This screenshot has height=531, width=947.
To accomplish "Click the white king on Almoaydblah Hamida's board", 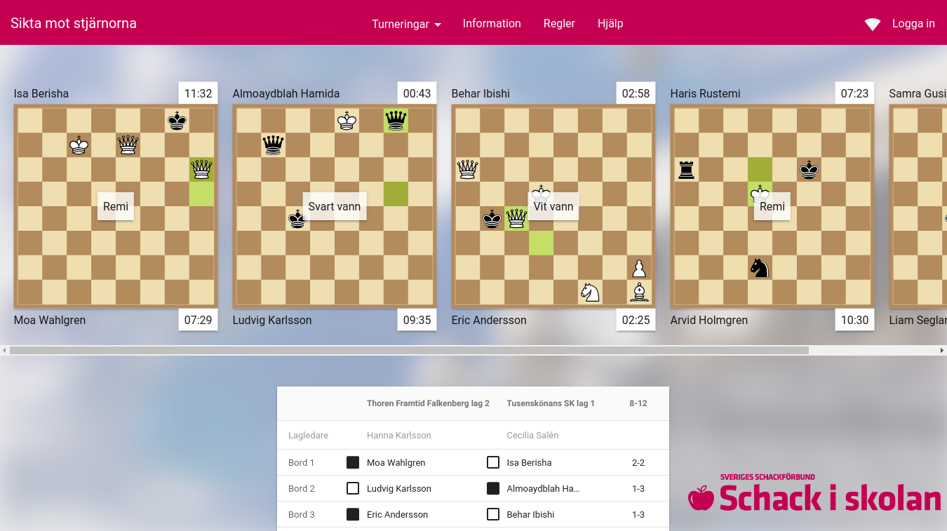I will pos(347,121).
